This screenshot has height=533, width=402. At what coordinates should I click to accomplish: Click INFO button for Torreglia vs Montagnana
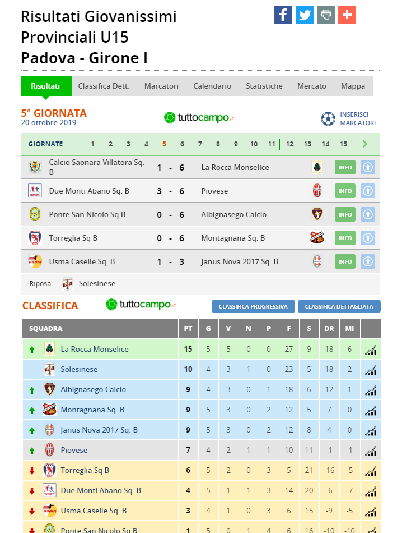click(x=345, y=238)
